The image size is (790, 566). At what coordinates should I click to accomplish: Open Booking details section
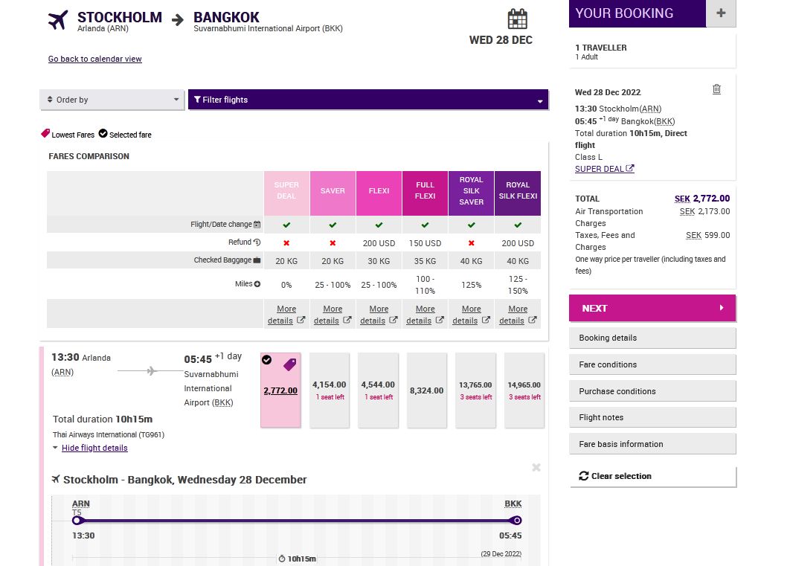[652, 338]
